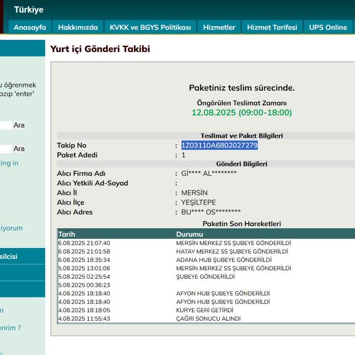The width and height of the screenshot is (355, 355).
Task: Focus the first sidebar search input field
Action: point(6,125)
